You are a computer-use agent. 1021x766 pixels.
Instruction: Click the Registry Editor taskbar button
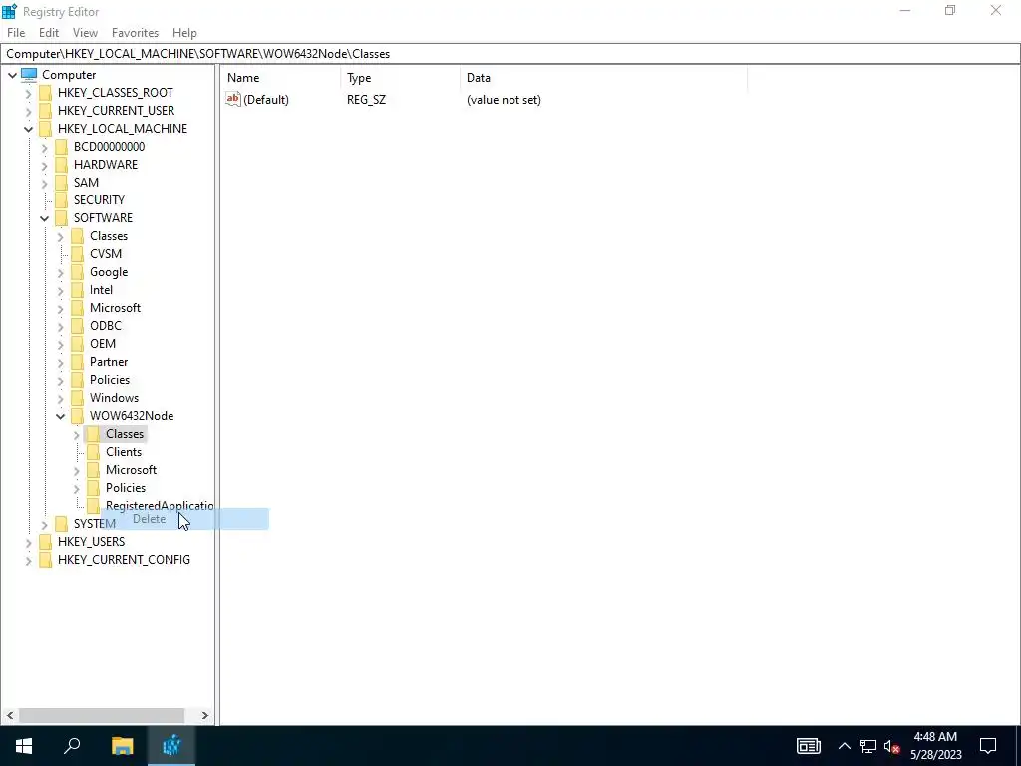point(171,746)
